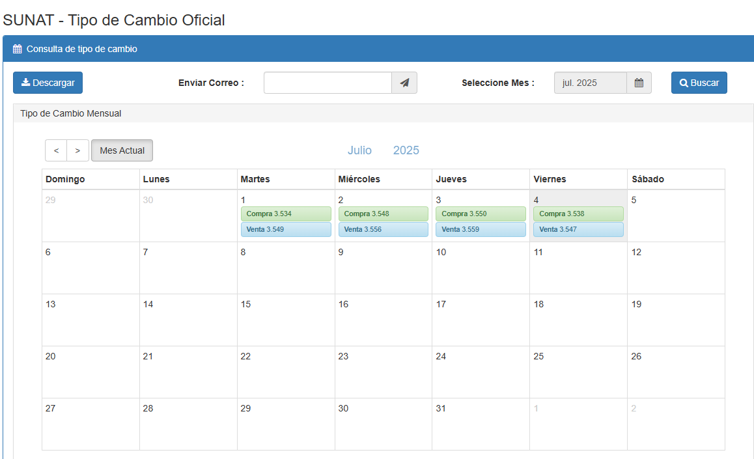Focus the Enviar Correo email field
Image resolution: width=754 pixels, height=459 pixels.
tap(328, 83)
